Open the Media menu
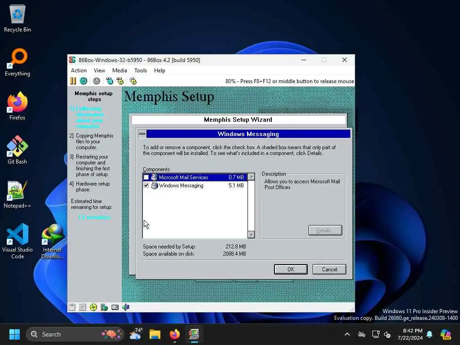Viewport: 460px width, 345px height. pos(119,71)
